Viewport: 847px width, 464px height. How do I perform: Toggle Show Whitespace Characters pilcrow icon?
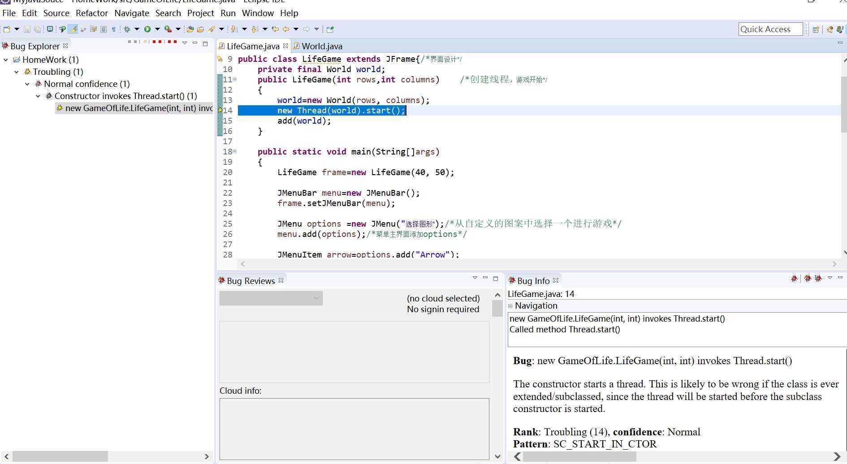(114, 29)
